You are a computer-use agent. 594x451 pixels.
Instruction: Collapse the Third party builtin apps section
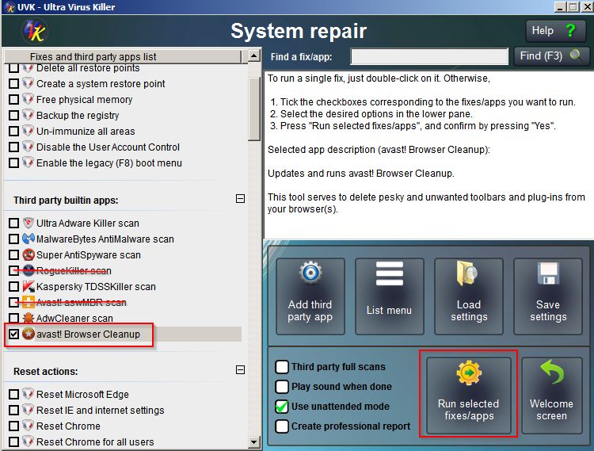(240, 199)
